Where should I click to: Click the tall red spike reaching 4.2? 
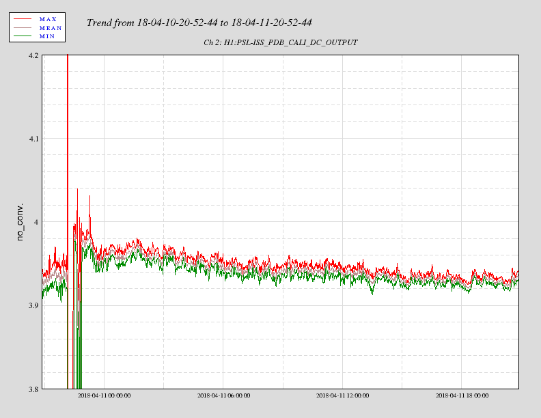pos(68,102)
